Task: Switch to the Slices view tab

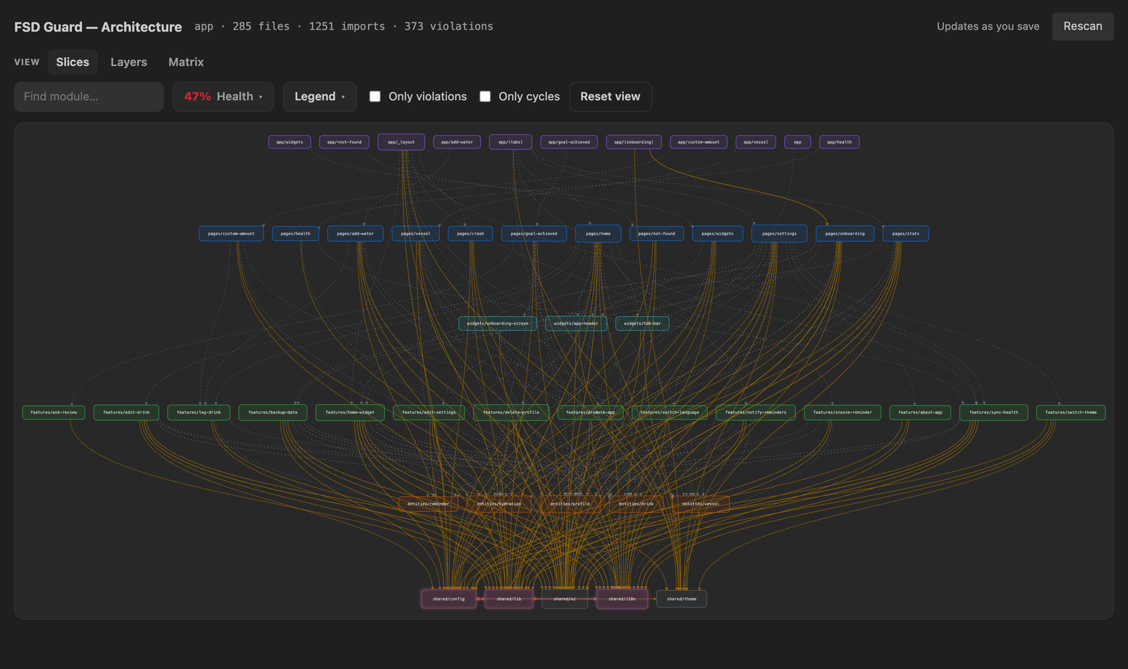Action: [x=73, y=62]
